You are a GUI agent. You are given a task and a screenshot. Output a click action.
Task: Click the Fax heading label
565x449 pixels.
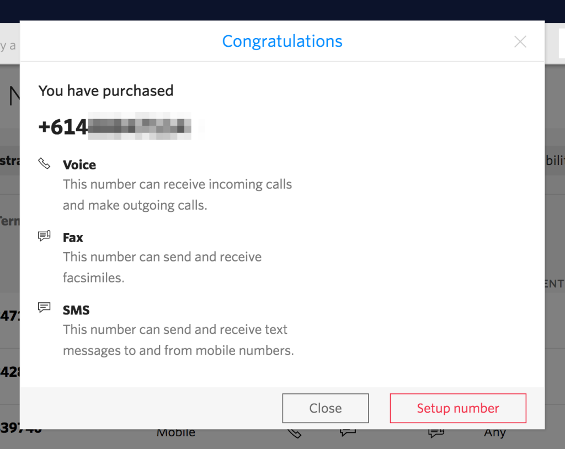pos(73,237)
